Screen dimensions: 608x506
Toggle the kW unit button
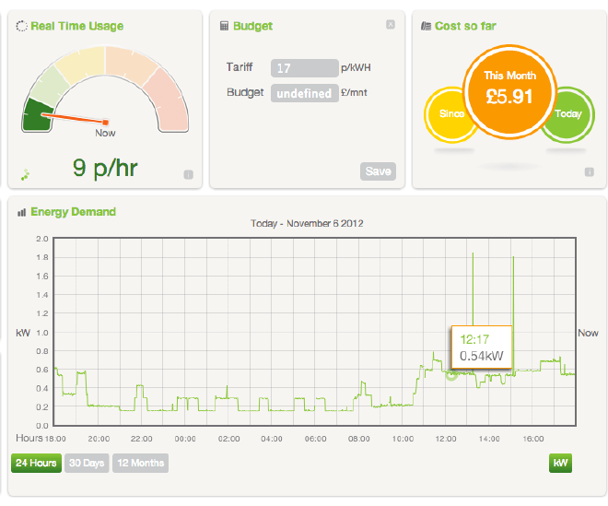click(x=559, y=463)
